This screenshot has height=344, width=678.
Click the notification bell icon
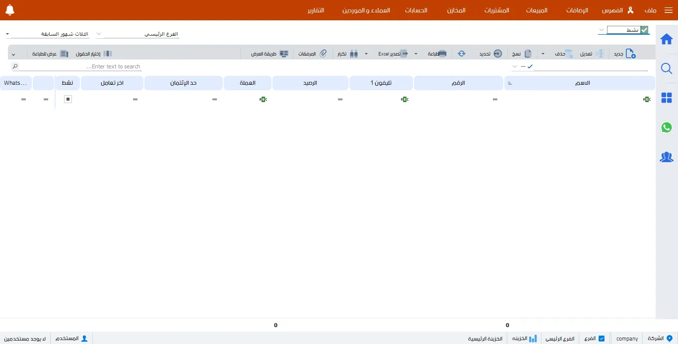[10, 10]
